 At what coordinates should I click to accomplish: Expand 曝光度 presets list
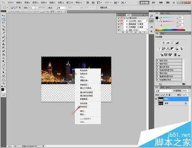[x=157, y=67]
